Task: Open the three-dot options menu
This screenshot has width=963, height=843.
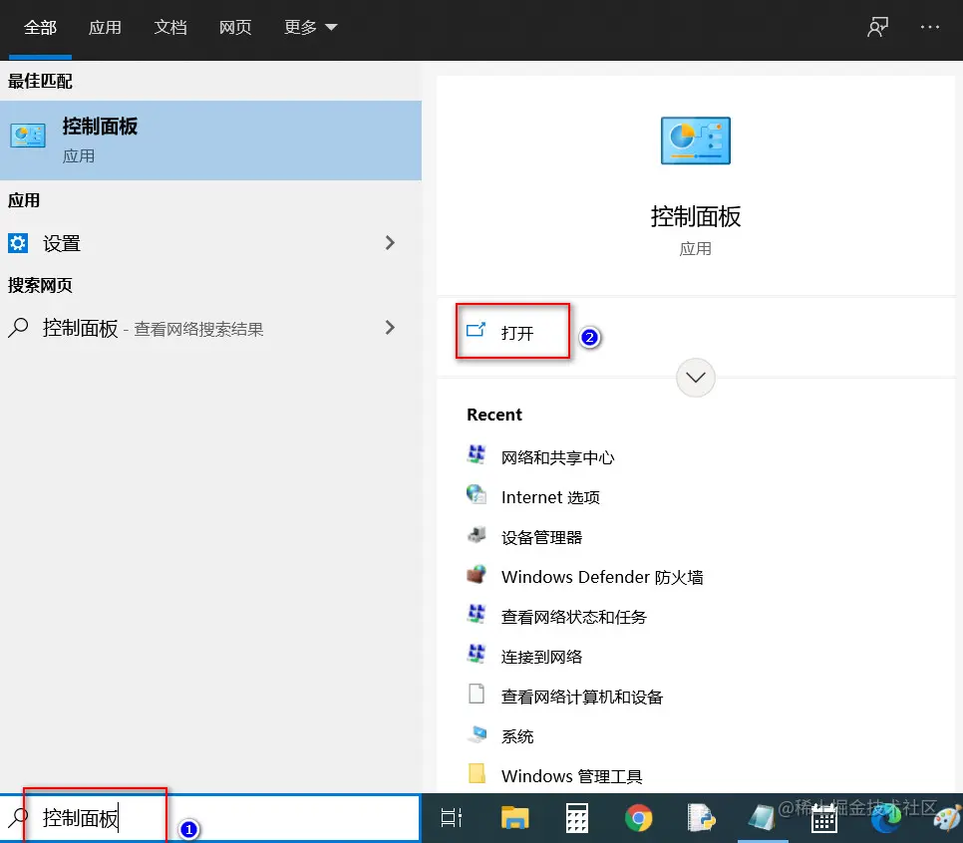Action: (x=930, y=27)
